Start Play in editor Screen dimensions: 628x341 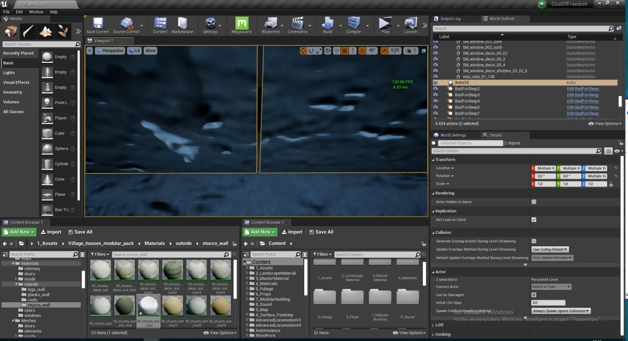[x=385, y=25]
